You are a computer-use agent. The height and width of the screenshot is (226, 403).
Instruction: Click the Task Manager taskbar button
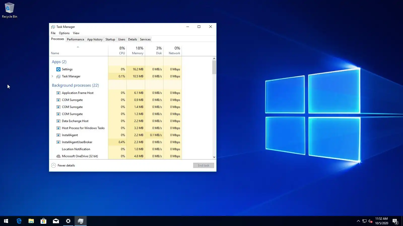[81, 221]
